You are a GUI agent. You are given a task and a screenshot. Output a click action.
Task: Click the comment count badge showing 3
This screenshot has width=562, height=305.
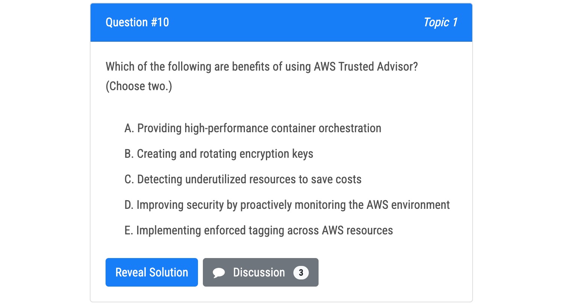pyautogui.click(x=301, y=273)
